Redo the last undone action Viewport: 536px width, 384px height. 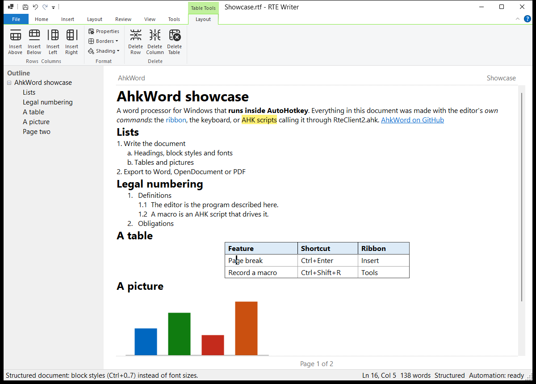pos(45,7)
